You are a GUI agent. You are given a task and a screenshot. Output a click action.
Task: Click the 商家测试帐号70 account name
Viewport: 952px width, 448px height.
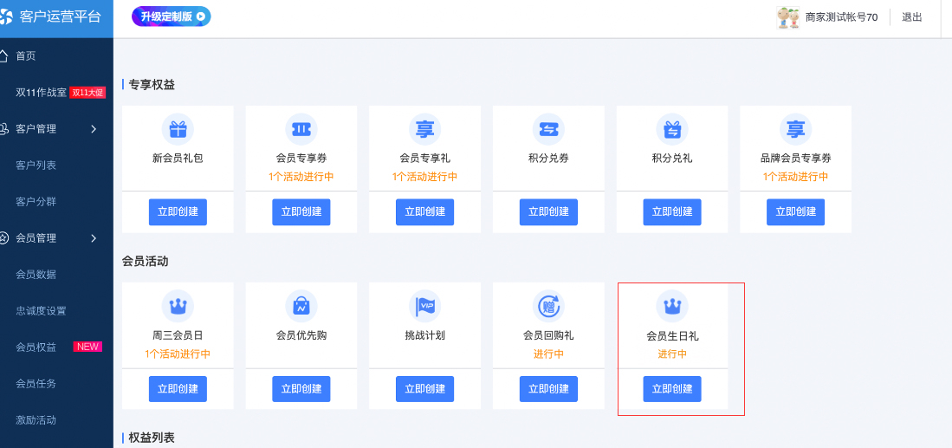pyautogui.click(x=841, y=17)
